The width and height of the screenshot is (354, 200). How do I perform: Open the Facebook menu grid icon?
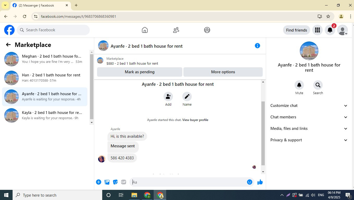317,30
